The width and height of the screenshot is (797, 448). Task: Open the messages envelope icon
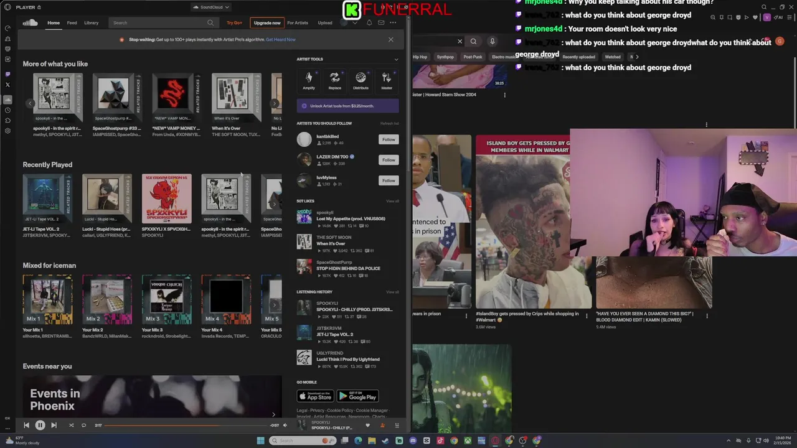pos(381,23)
